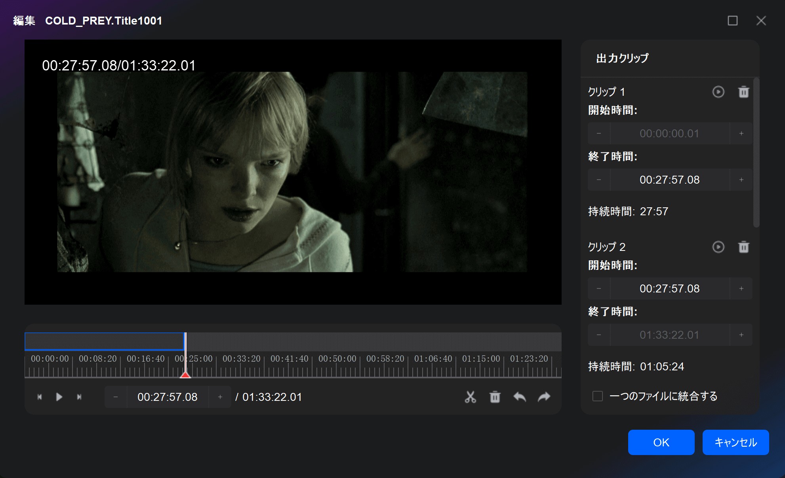
Task: Decrease クリップ 2 start time
Action: [x=599, y=288]
